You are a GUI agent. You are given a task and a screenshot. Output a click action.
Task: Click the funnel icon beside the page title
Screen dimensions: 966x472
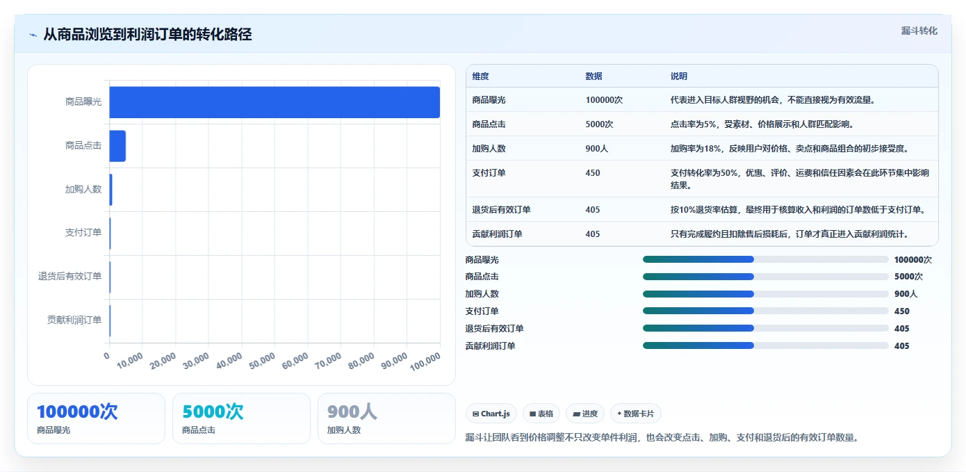(33, 35)
